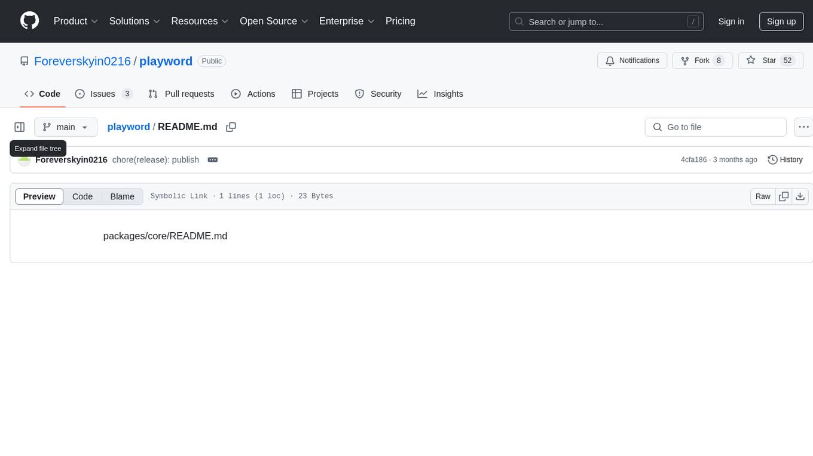Select the Code view

point(82,196)
